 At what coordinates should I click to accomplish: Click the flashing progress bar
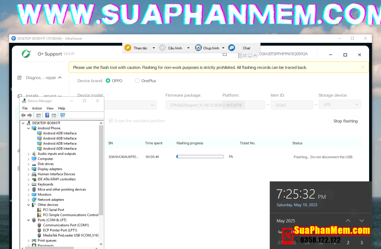point(201,157)
